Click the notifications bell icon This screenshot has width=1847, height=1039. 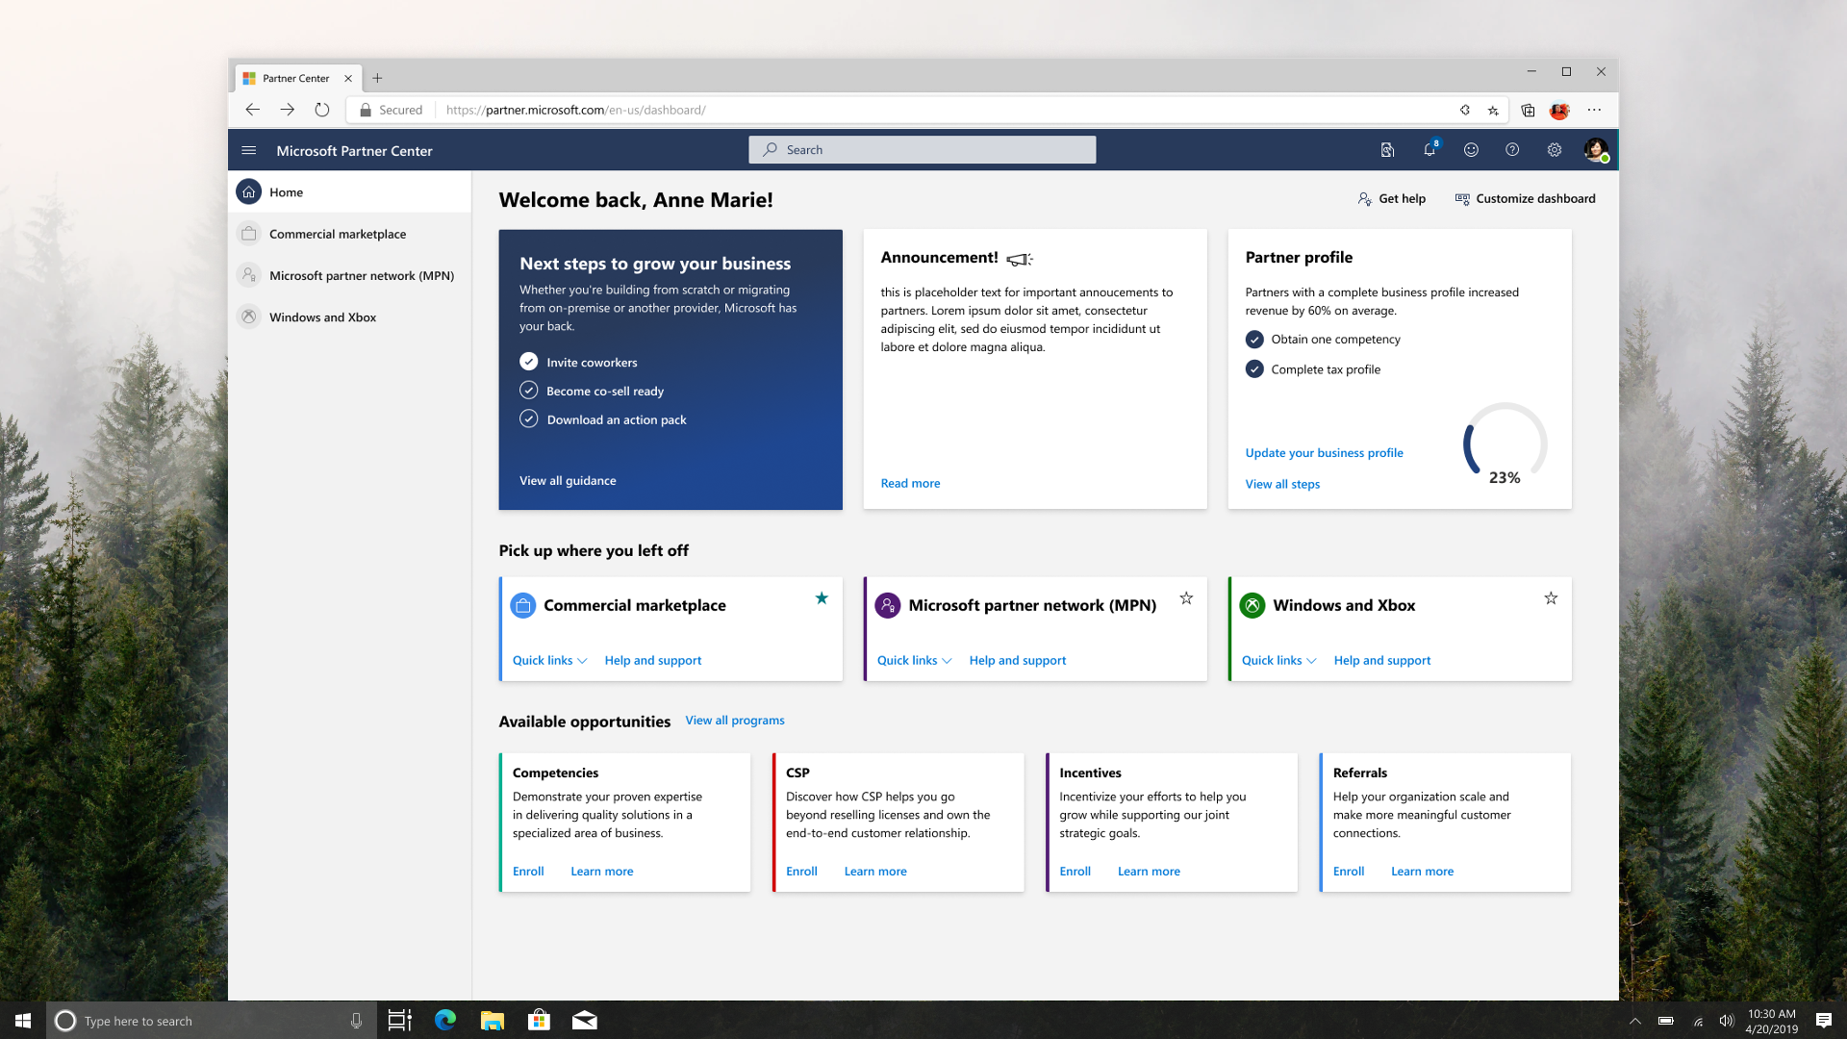pos(1428,150)
